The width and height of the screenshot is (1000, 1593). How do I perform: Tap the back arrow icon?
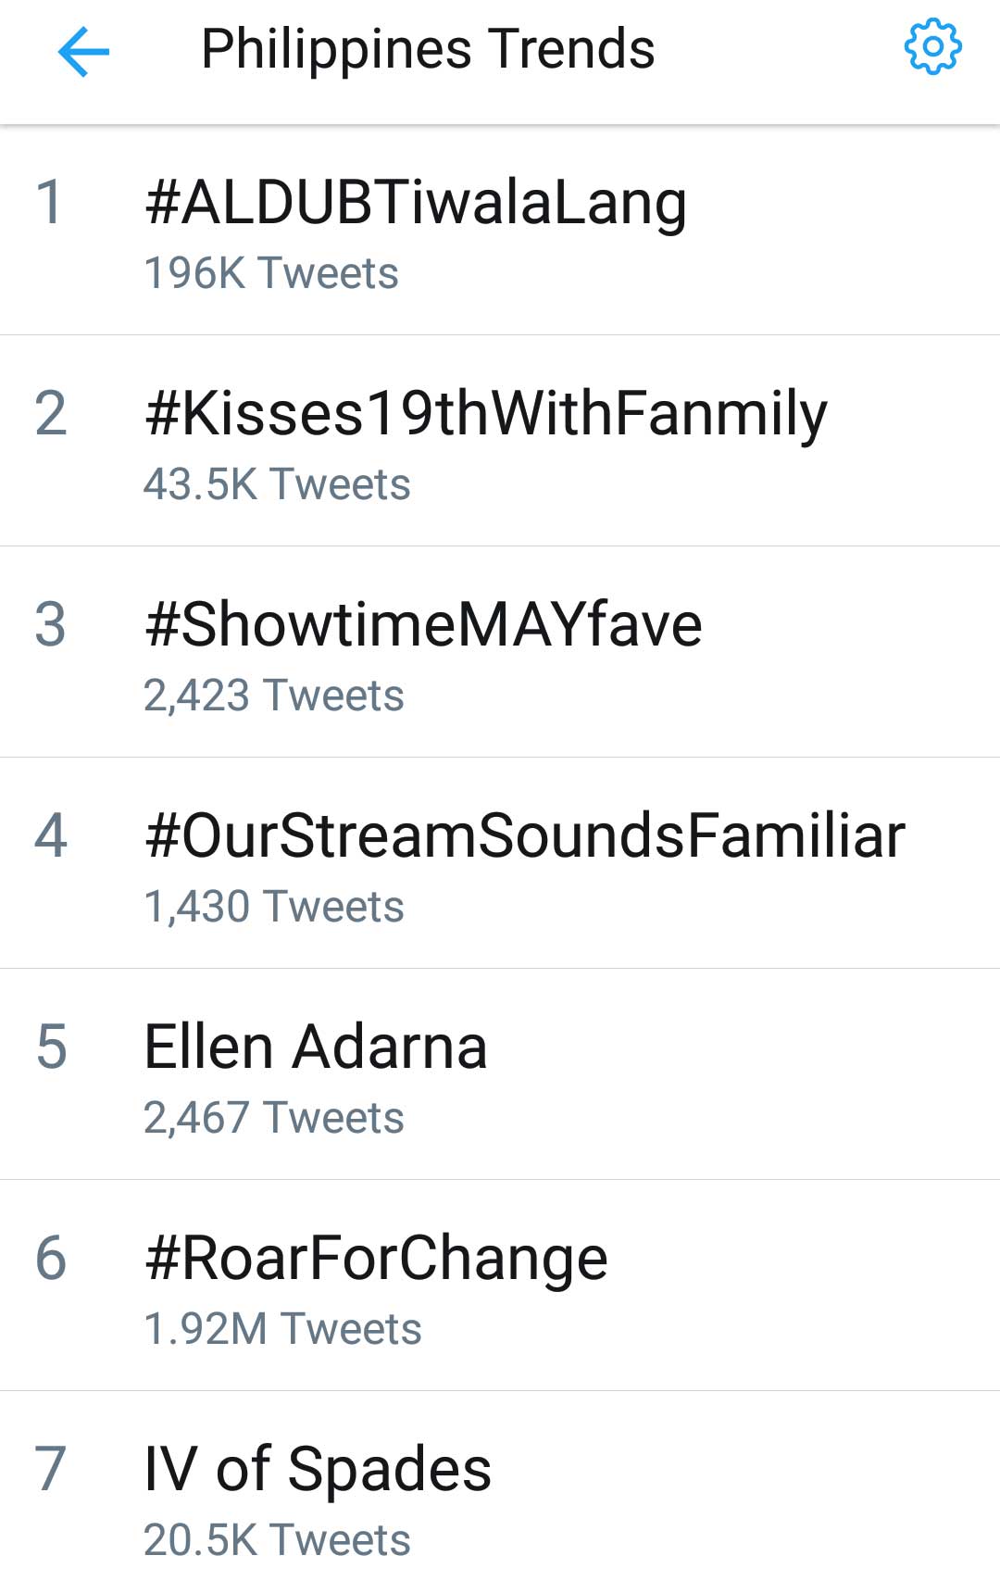tap(83, 51)
